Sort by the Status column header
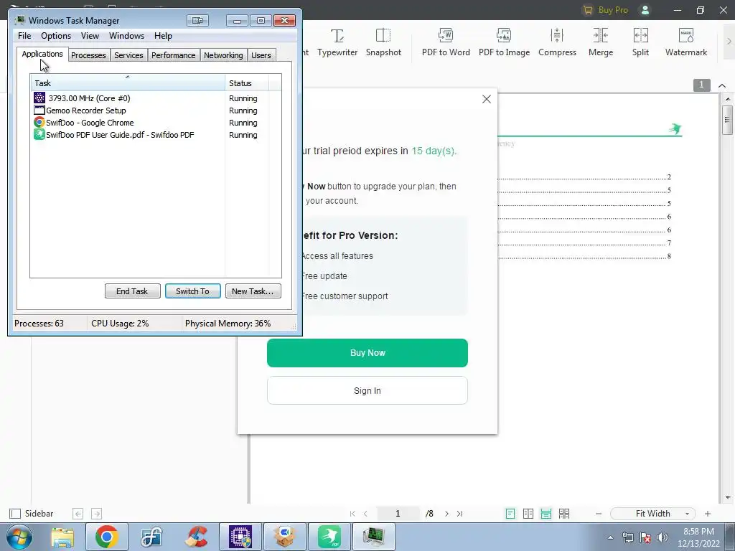The height and width of the screenshot is (551, 735). pyautogui.click(x=247, y=83)
